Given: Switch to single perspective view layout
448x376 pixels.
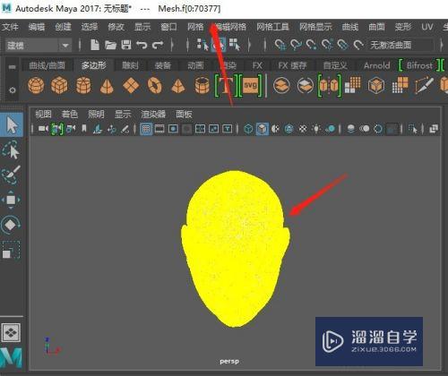Looking at the screenshot, I should [x=11, y=332].
